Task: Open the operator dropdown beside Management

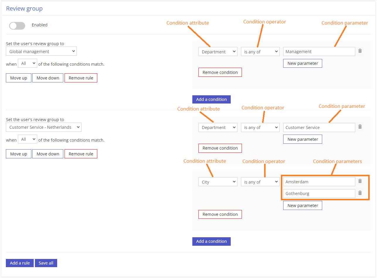Action: 260,52
